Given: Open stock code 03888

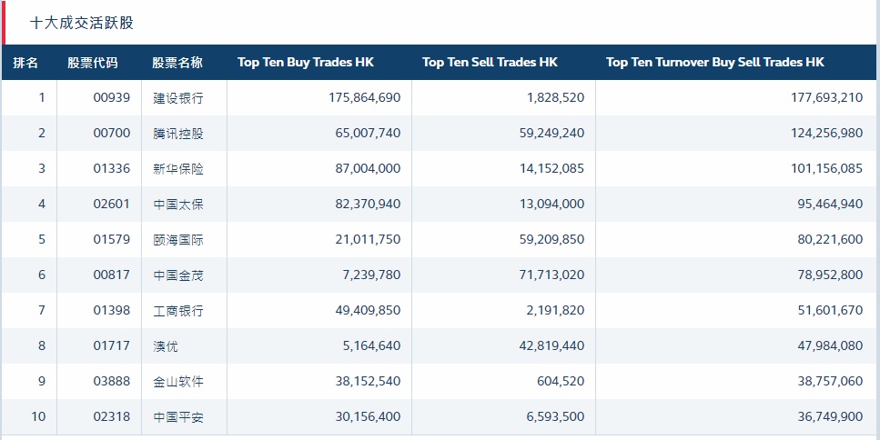Looking at the screenshot, I should pyautogui.click(x=111, y=382).
